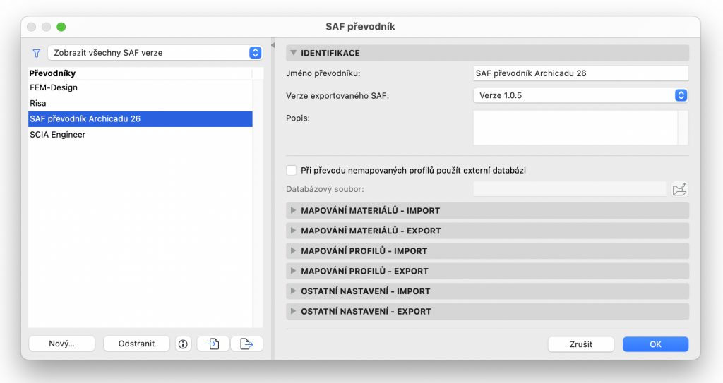Image resolution: width=723 pixels, height=383 pixels.
Task: Click the import translator icon
Action: click(213, 344)
